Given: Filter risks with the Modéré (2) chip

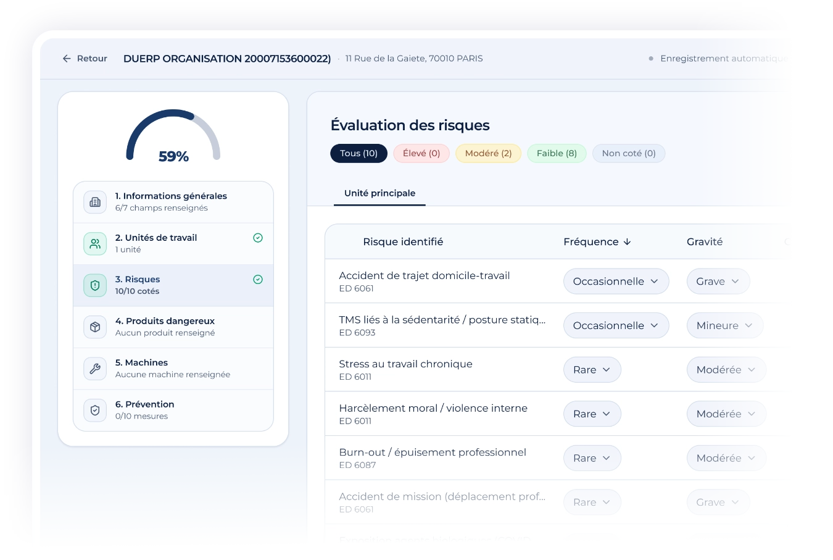Looking at the screenshot, I should coord(488,154).
